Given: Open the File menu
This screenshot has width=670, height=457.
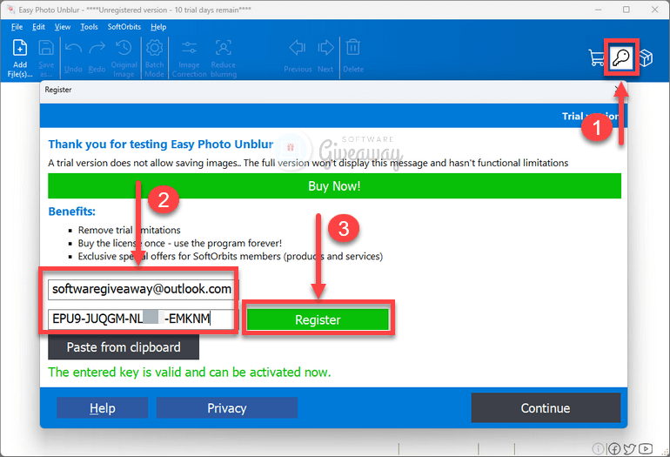Looking at the screenshot, I should 17,26.
